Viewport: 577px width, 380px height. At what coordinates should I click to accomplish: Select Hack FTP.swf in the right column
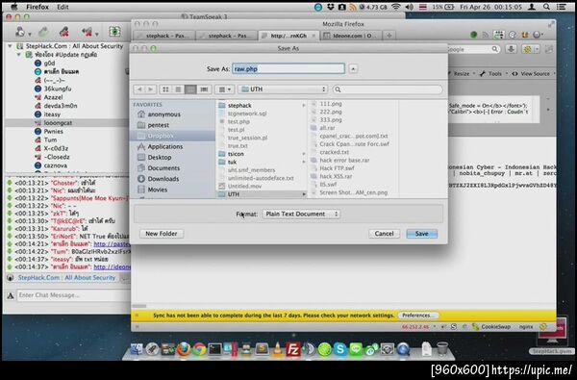337,168
